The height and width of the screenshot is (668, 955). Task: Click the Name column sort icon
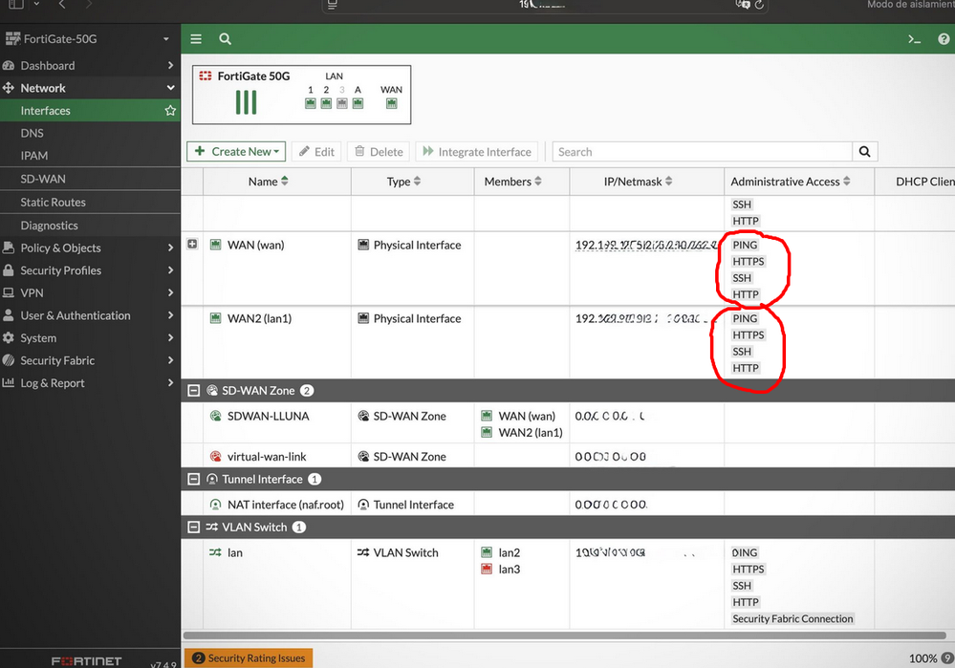tap(285, 182)
